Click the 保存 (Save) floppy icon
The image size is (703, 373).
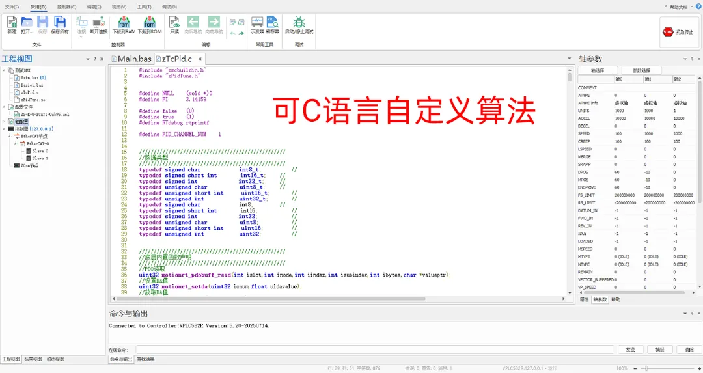tap(42, 22)
